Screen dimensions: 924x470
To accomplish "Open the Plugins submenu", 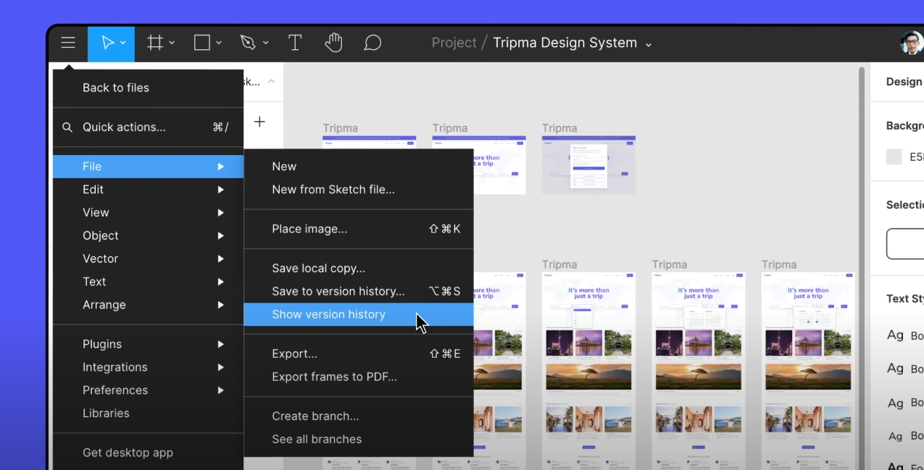I will click(x=148, y=345).
